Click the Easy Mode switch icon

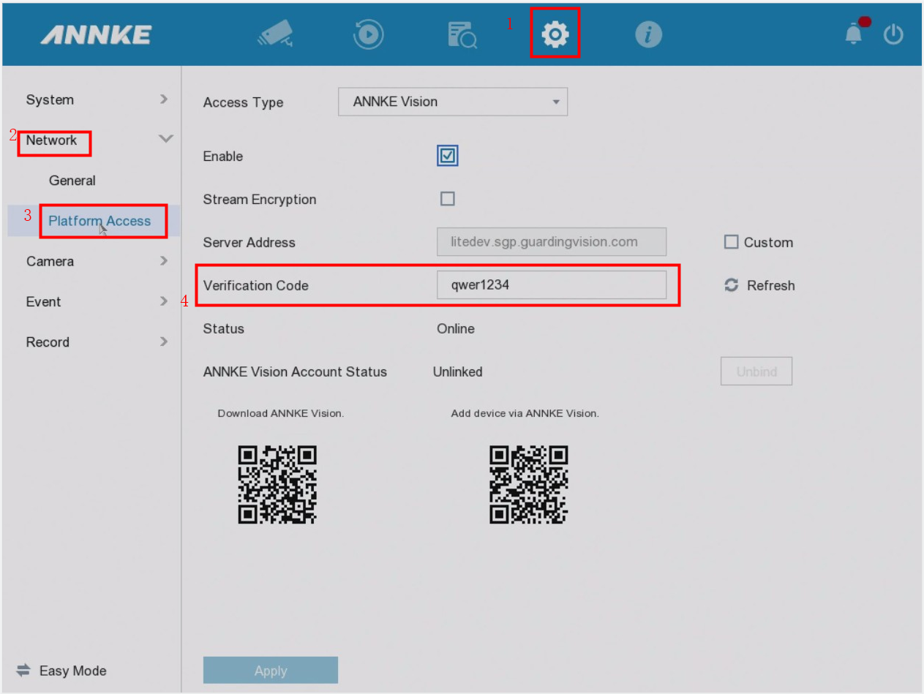[x=23, y=670]
